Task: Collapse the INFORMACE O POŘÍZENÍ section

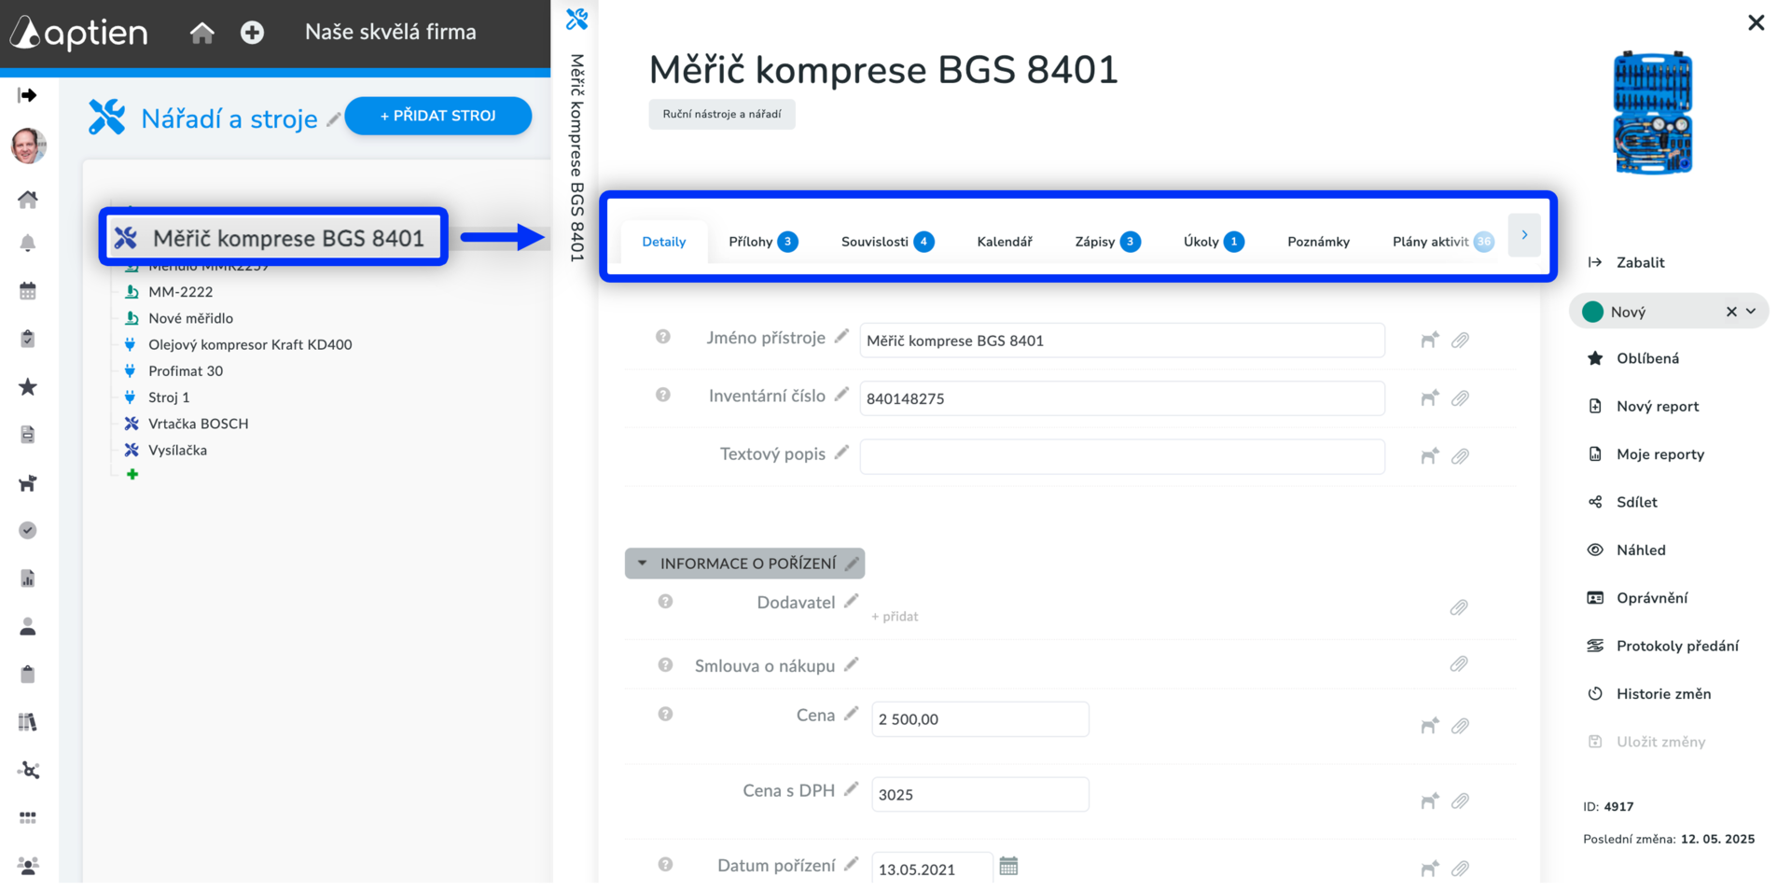Action: pos(642,564)
